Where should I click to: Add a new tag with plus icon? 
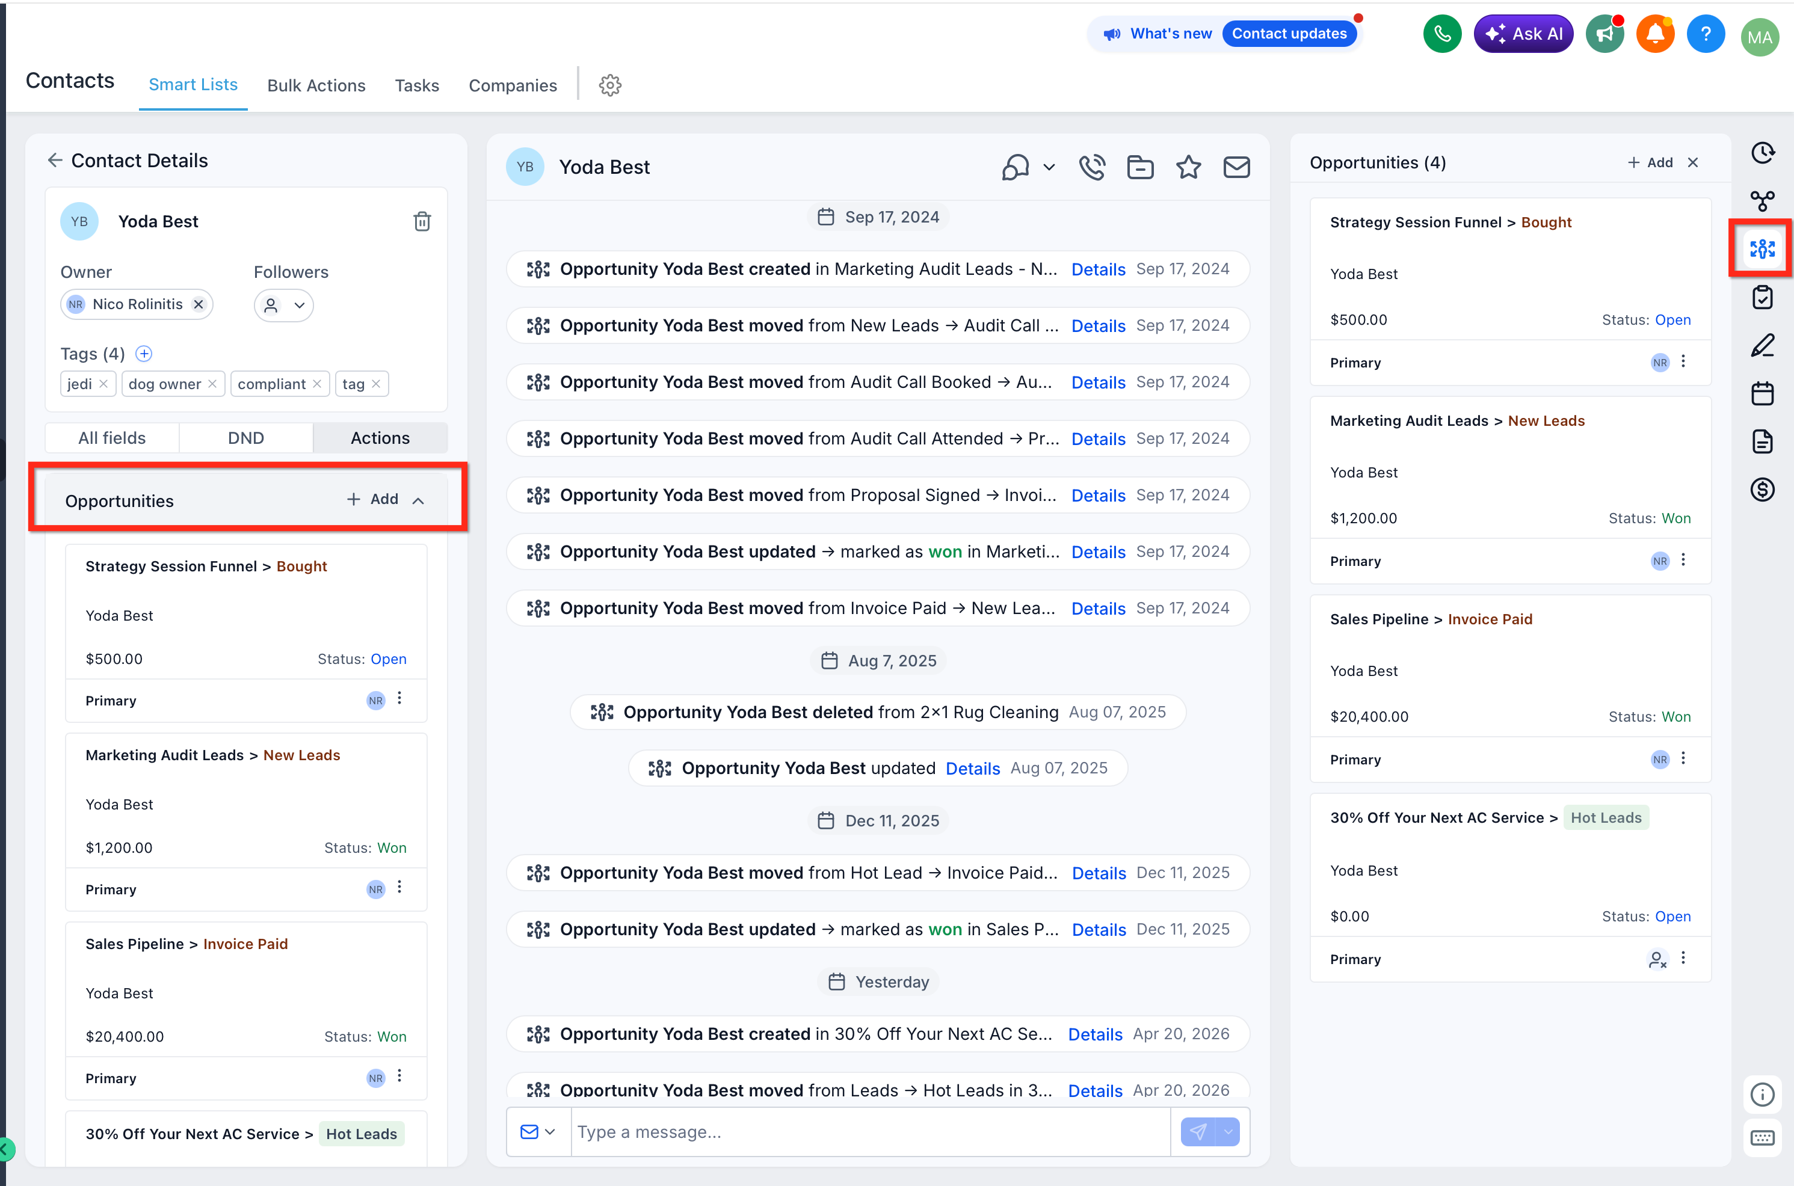pyautogui.click(x=144, y=353)
